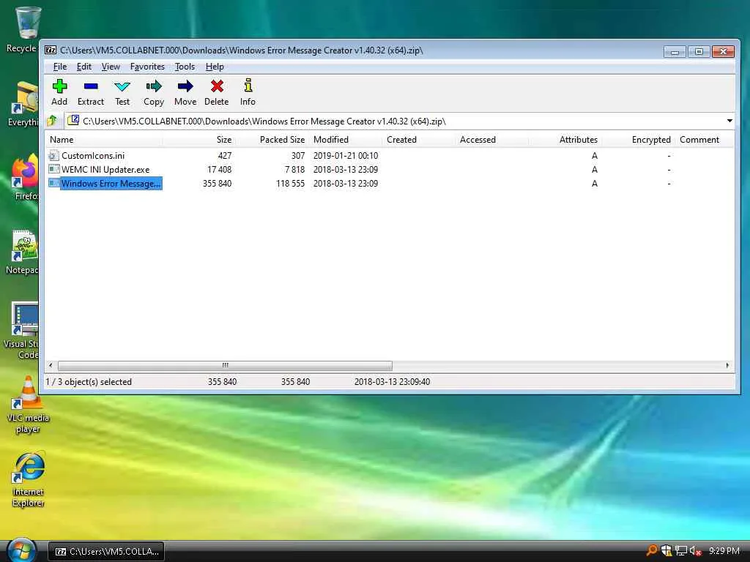Screen dimensions: 750x562
Task: Select the CustomIcons.ini file name
Action: click(x=93, y=155)
